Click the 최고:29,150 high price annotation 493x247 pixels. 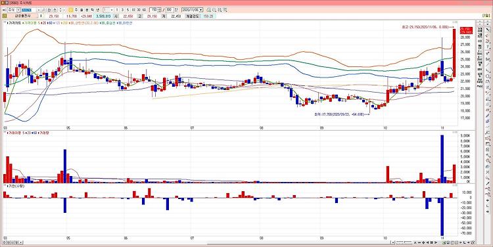click(x=425, y=28)
